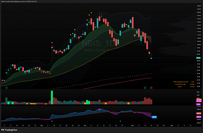Viewport: 203px width, 133px height.
Task: Click the purple circular event icon near Nov 14
Action: (x=151, y=88)
